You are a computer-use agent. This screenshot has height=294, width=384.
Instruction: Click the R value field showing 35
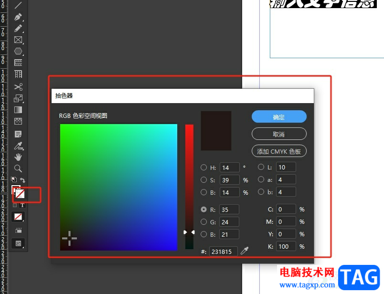(x=229, y=210)
